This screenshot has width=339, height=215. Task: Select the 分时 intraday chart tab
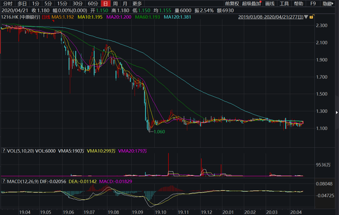(8, 4)
